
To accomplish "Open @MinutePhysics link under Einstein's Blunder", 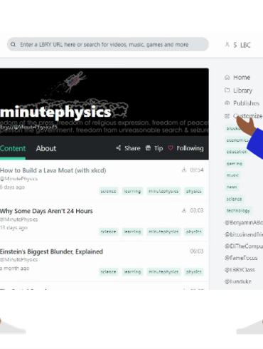I will point(18,260).
